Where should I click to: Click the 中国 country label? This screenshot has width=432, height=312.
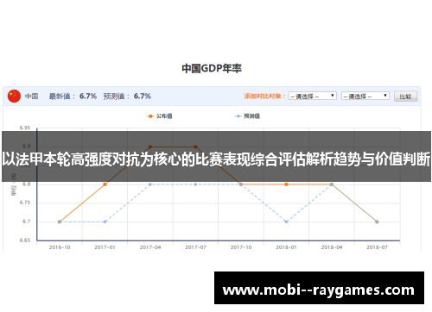coord(31,96)
